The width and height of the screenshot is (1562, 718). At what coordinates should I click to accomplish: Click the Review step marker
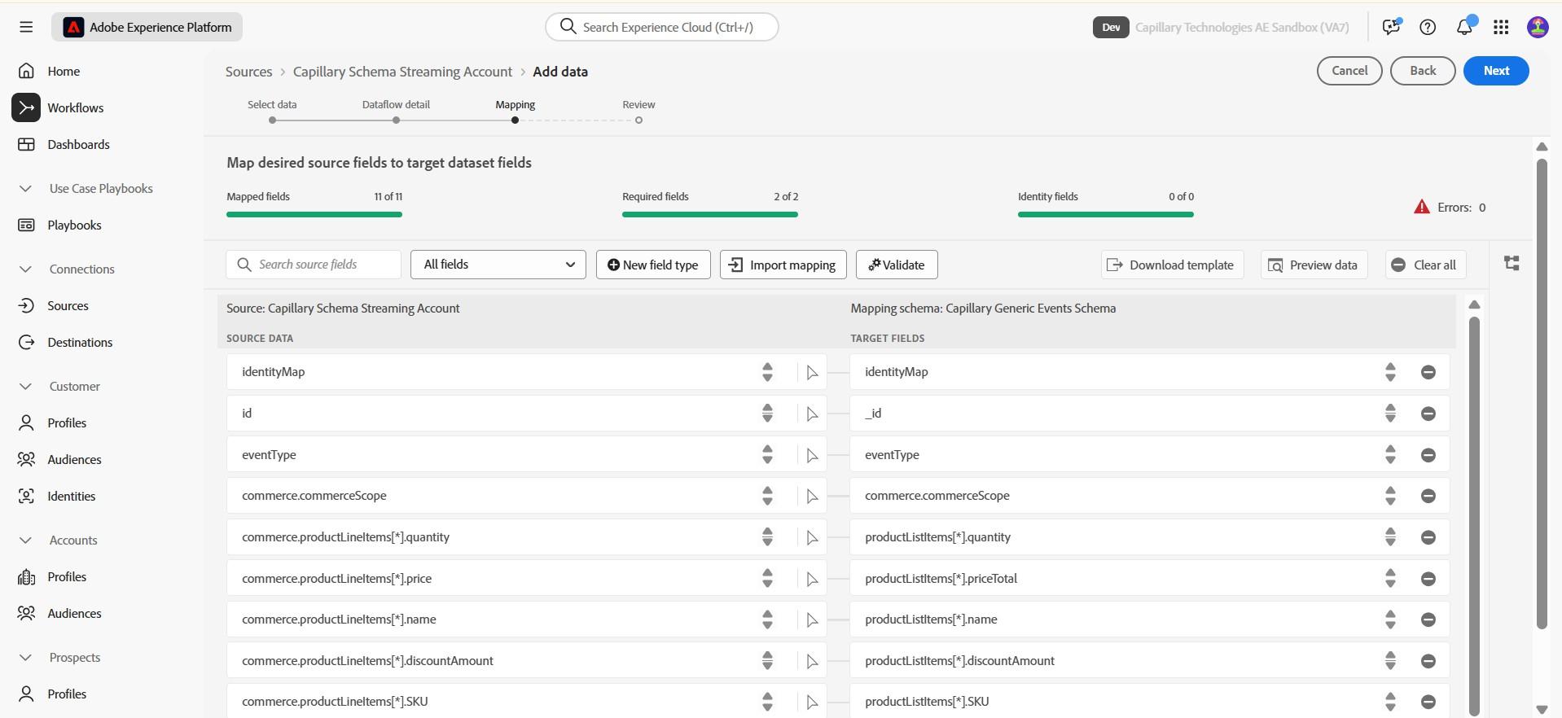tap(638, 120)
